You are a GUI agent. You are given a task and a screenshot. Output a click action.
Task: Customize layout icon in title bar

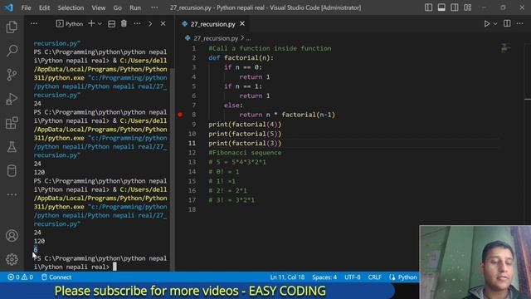point(468,7)
